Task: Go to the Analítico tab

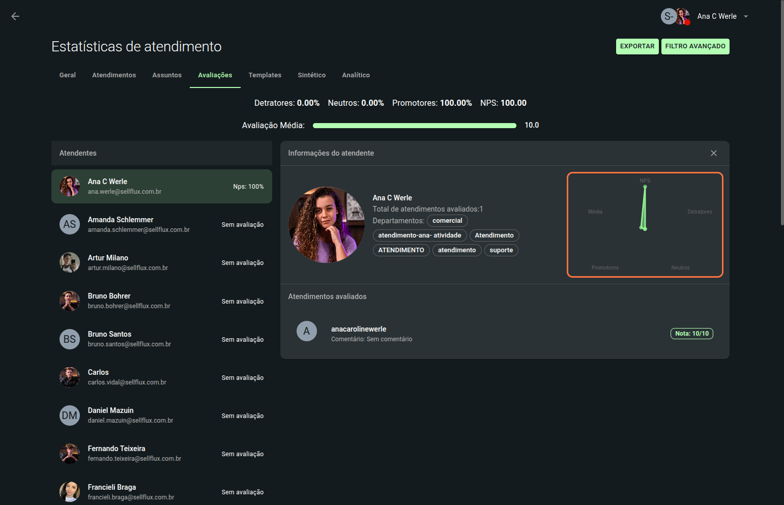Action: [356, 75]
